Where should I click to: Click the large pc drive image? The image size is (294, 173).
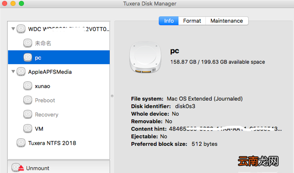pos(145,57)
